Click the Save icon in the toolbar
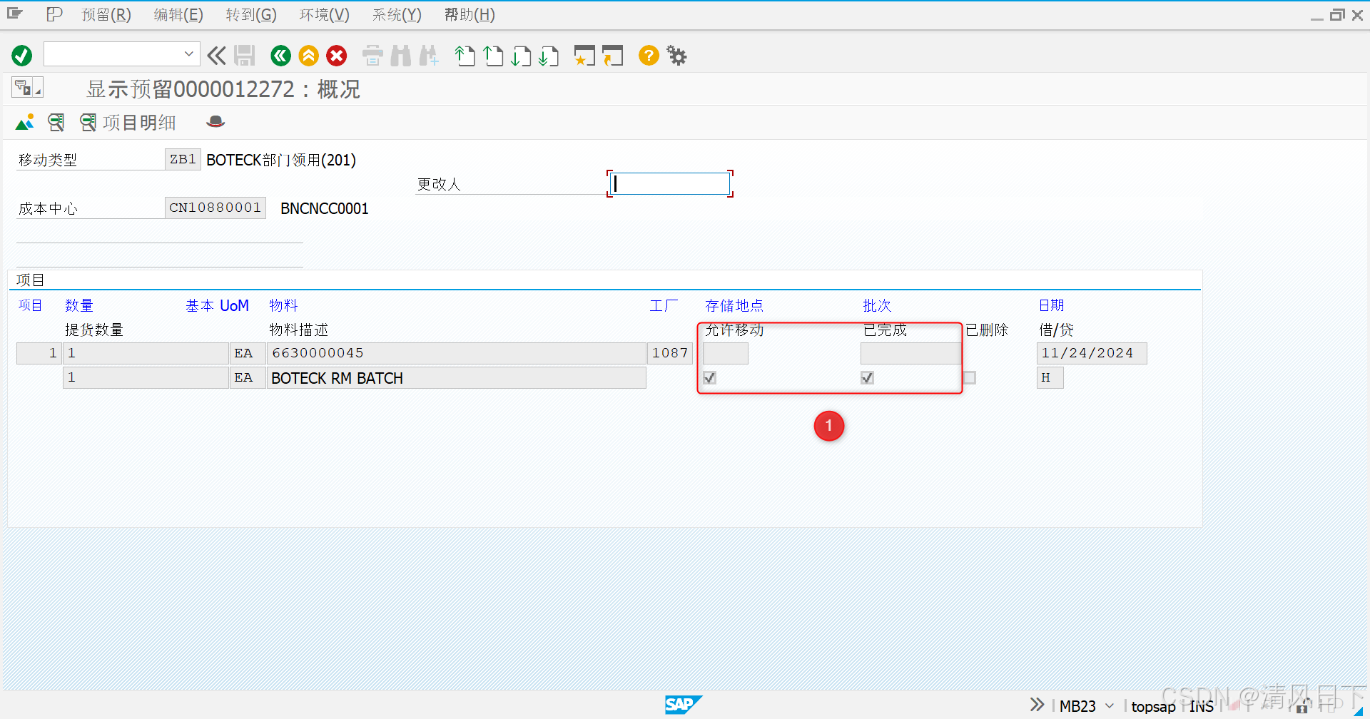 coord(245,55)
